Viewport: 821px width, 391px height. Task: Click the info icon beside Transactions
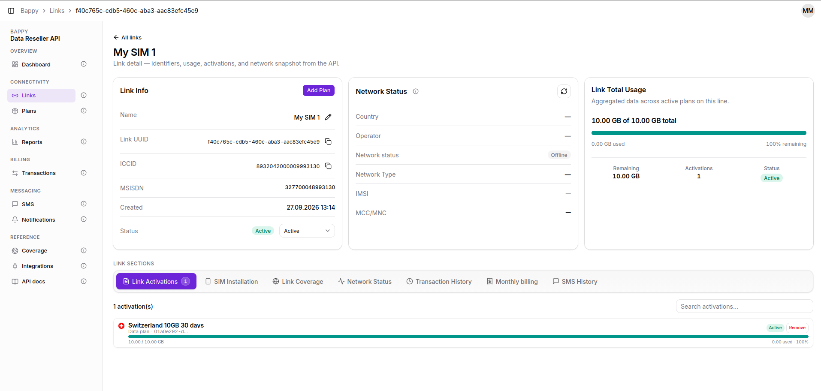pos(84,173)
